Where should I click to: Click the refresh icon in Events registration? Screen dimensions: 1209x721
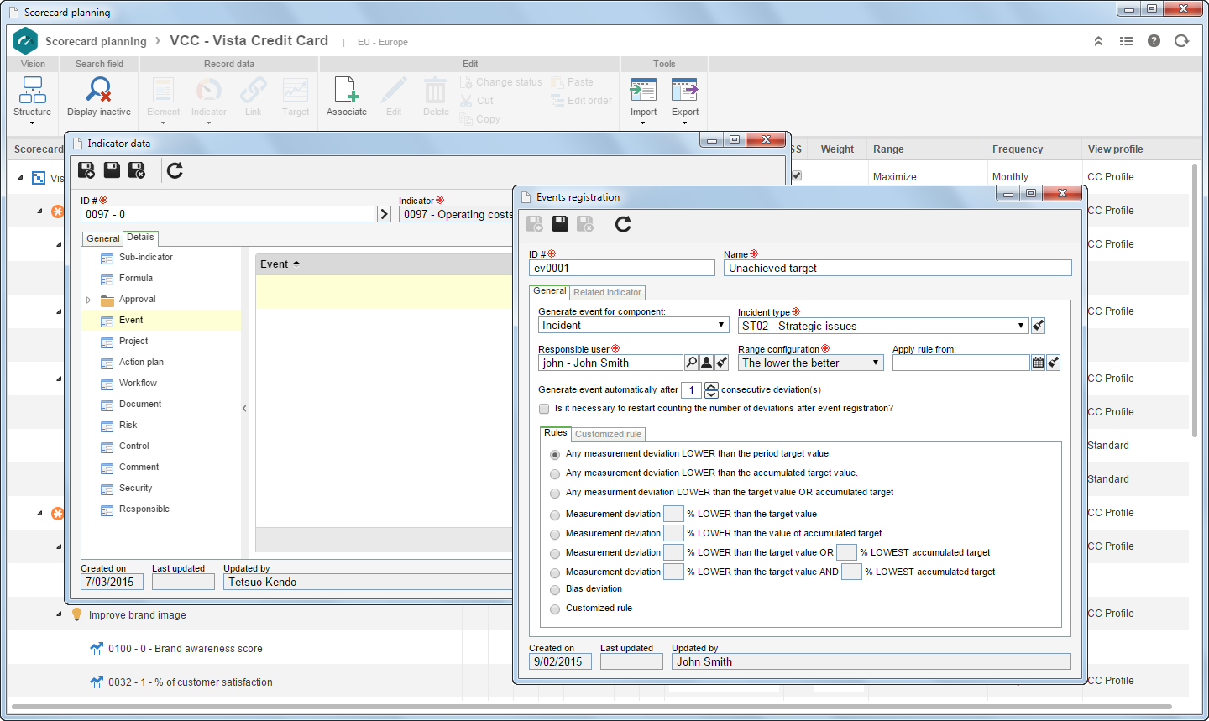point(623,223)
